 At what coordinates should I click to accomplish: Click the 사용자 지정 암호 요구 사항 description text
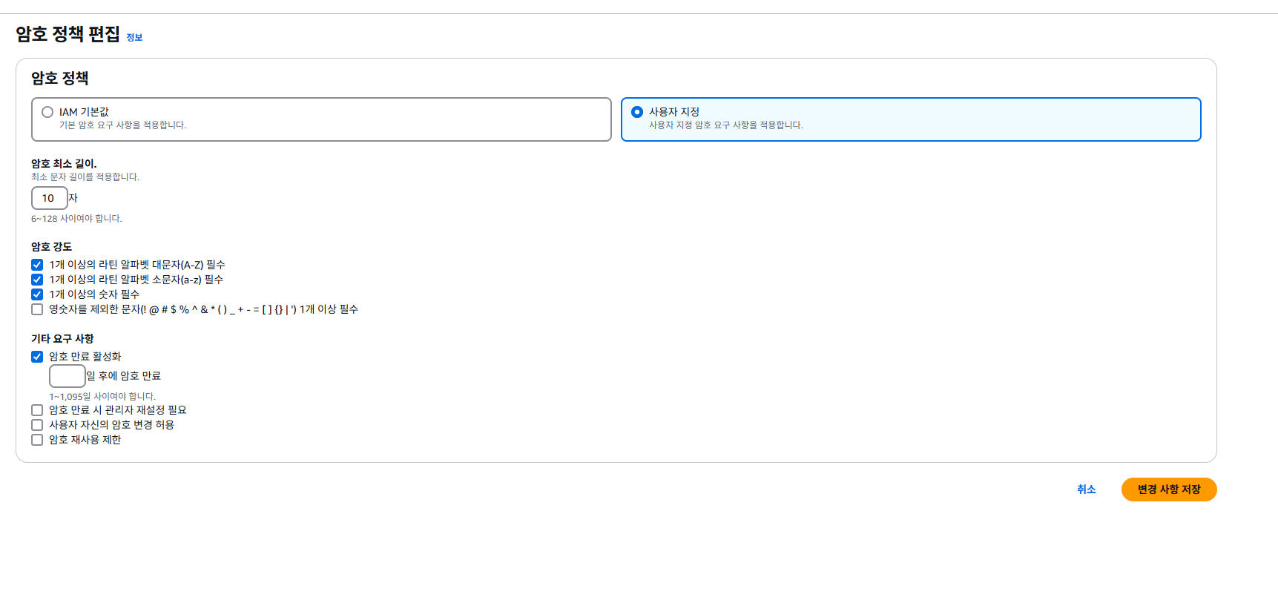pos(725,125)
